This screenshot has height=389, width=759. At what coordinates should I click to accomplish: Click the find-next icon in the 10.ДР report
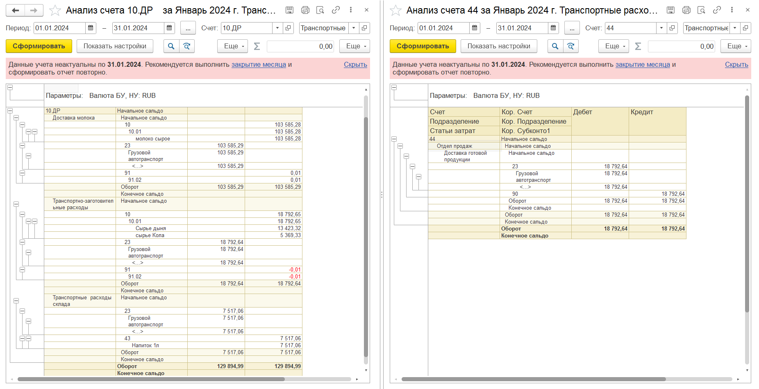[x=187, y=46]
